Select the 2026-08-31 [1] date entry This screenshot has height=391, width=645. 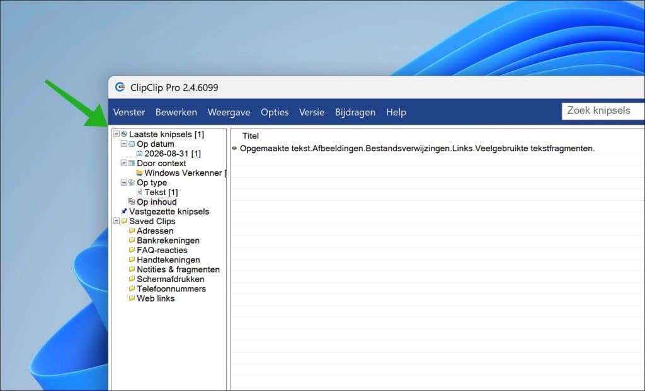tap(173, 154)
